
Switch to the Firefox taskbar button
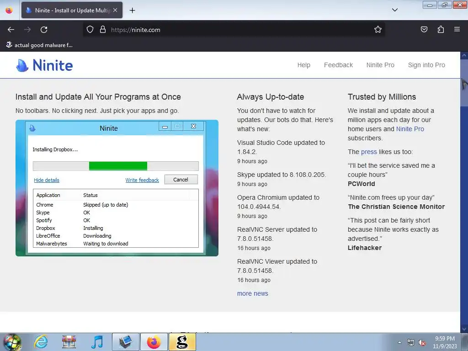[154, 342]
